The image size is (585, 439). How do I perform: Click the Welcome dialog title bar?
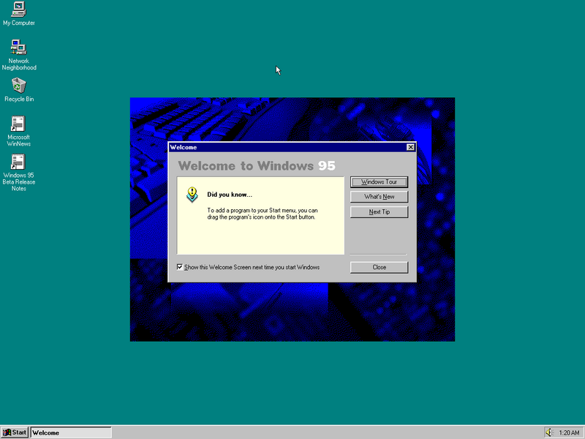click(292, 147)
